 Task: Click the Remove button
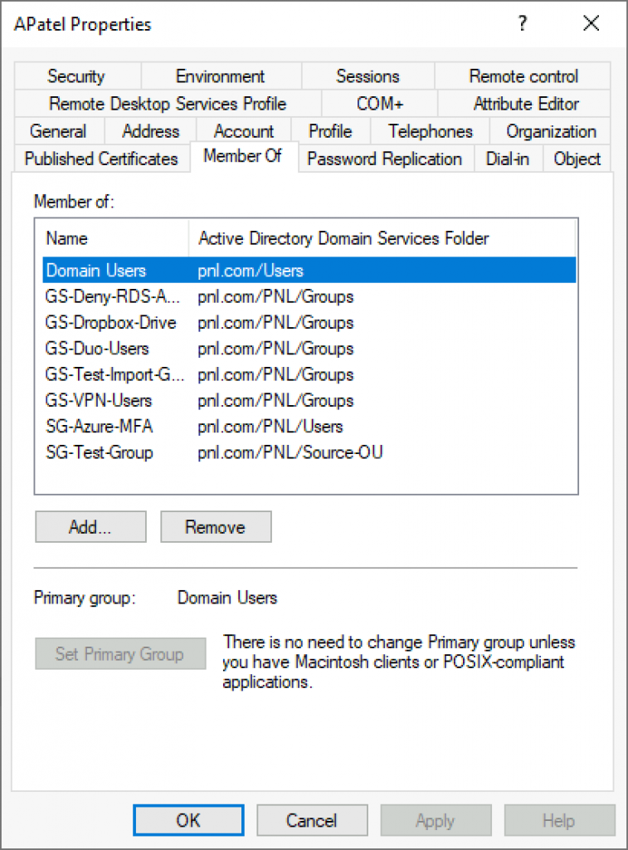pyautogui.click(x=215, y=526)
